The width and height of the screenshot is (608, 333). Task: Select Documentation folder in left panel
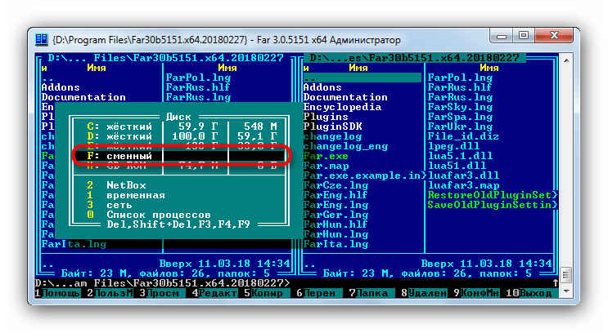[83, 97]
